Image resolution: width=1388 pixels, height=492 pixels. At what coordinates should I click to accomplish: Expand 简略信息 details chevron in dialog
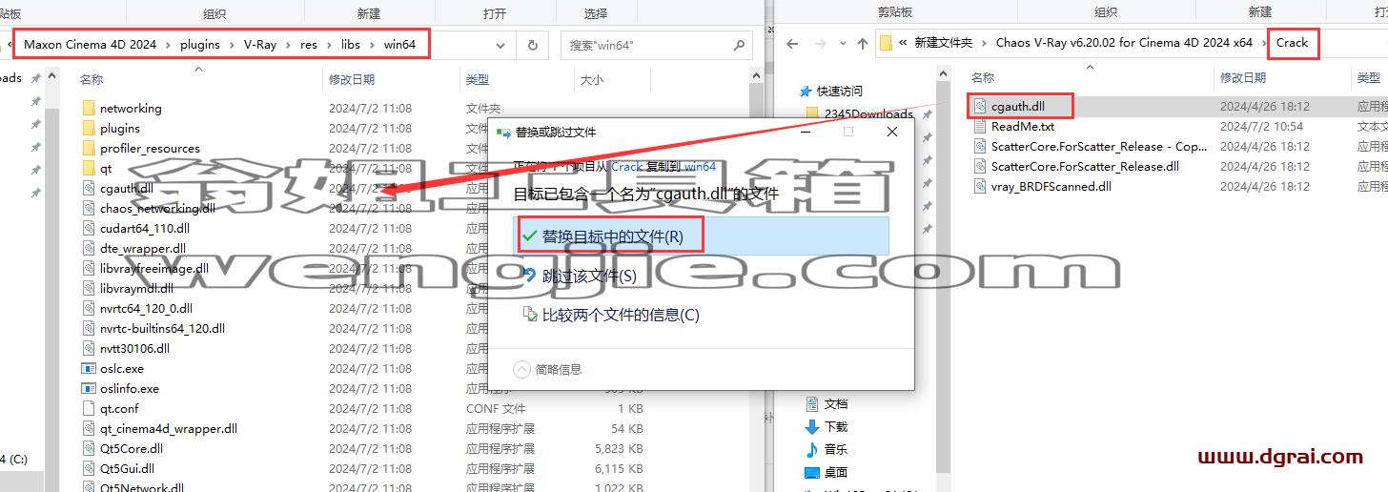(x=521, y=369)
